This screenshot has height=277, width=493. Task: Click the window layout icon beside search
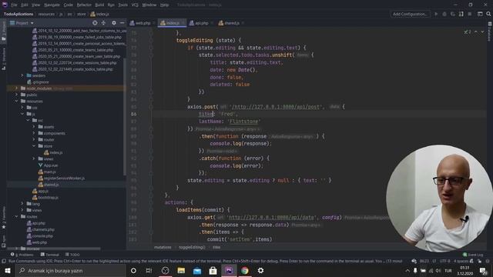480,14
